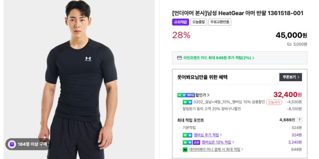Click the N+ 멤버십 badge next to 할인가
Image resolution: width=319 pixels, height=159 pixels.
[x=186, y=95]
